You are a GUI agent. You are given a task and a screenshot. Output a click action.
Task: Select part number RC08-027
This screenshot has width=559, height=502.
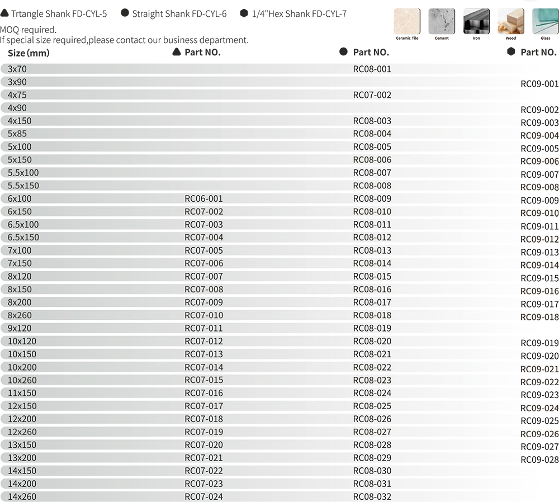[372, 432]
